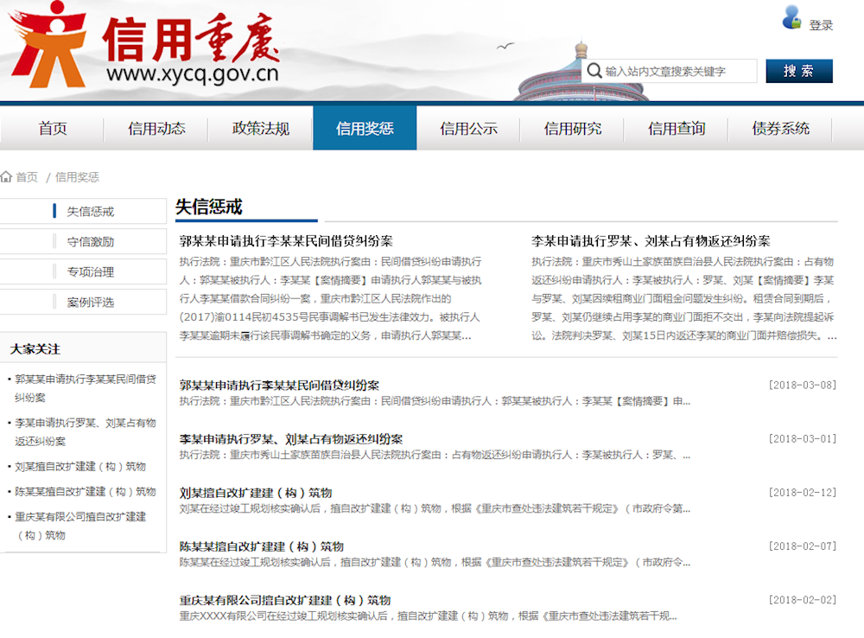Click the 搜索 search button

click(799, 71)
